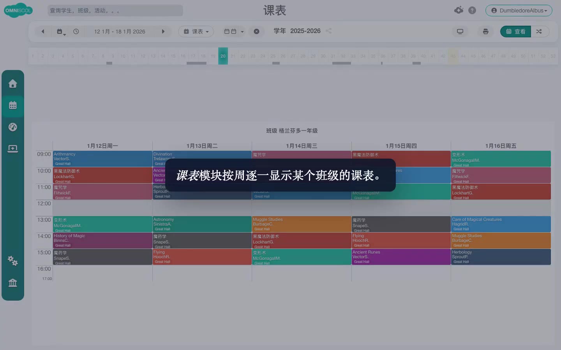Open Wednesday's 14:00 黑魔法防御术 lesson
The image size is (561, 350).
tap(302, 240)
